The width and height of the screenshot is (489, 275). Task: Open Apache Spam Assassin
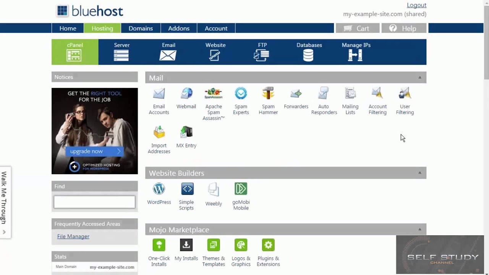click(x=214, y=104)
